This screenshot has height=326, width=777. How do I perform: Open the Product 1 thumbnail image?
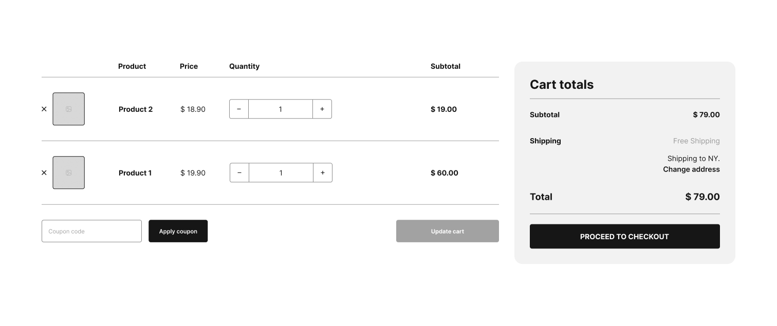pyautogui.click(x=68, y=172)
